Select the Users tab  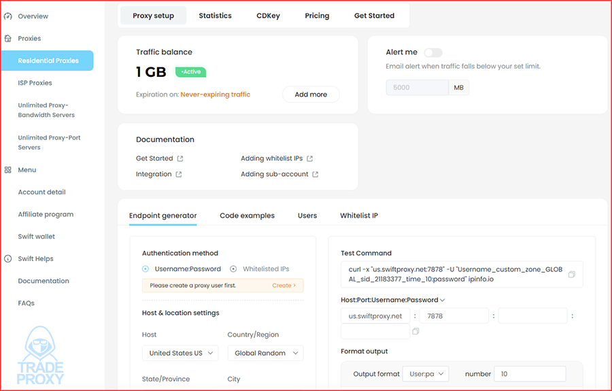click(307, 216)
